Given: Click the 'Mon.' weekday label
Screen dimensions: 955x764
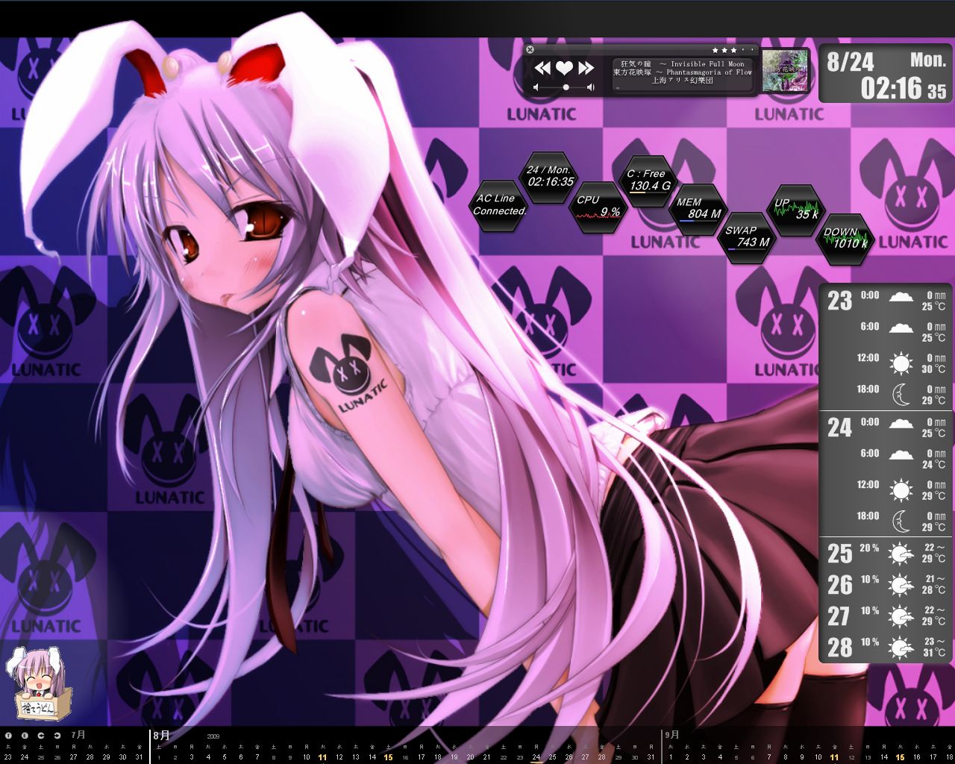Looking at the screenshot, I should [927, 60].
